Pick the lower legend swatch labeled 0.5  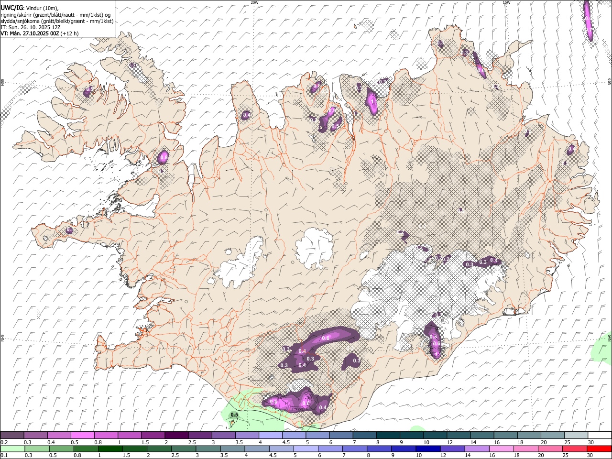tap(62, 449)
